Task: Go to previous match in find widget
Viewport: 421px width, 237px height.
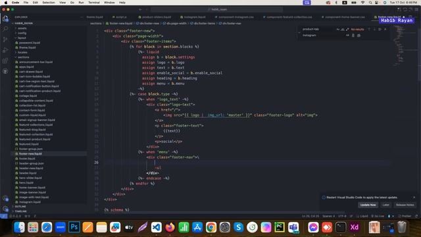Action: pyautogui.click(x=369, y=29)
